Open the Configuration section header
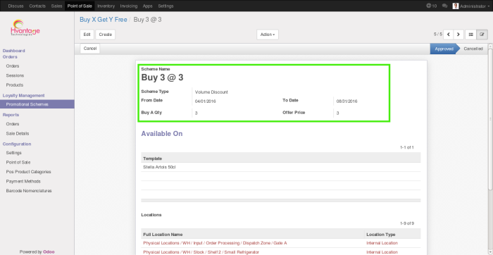The image size is (493, 255). point(17,144)
